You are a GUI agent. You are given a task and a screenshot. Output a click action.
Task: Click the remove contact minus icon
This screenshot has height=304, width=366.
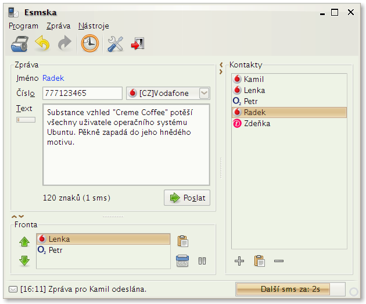[279, 261]
